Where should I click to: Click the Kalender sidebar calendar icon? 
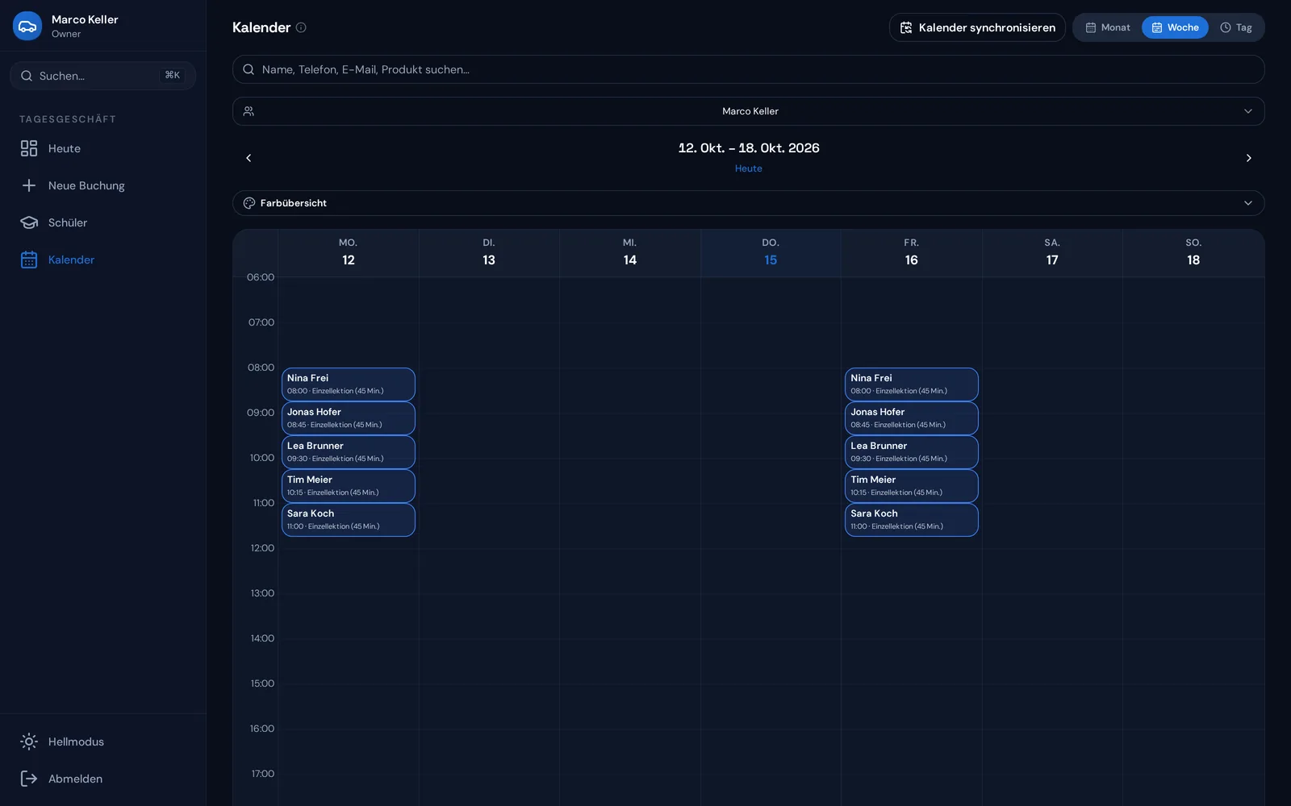tap(29, 260)
